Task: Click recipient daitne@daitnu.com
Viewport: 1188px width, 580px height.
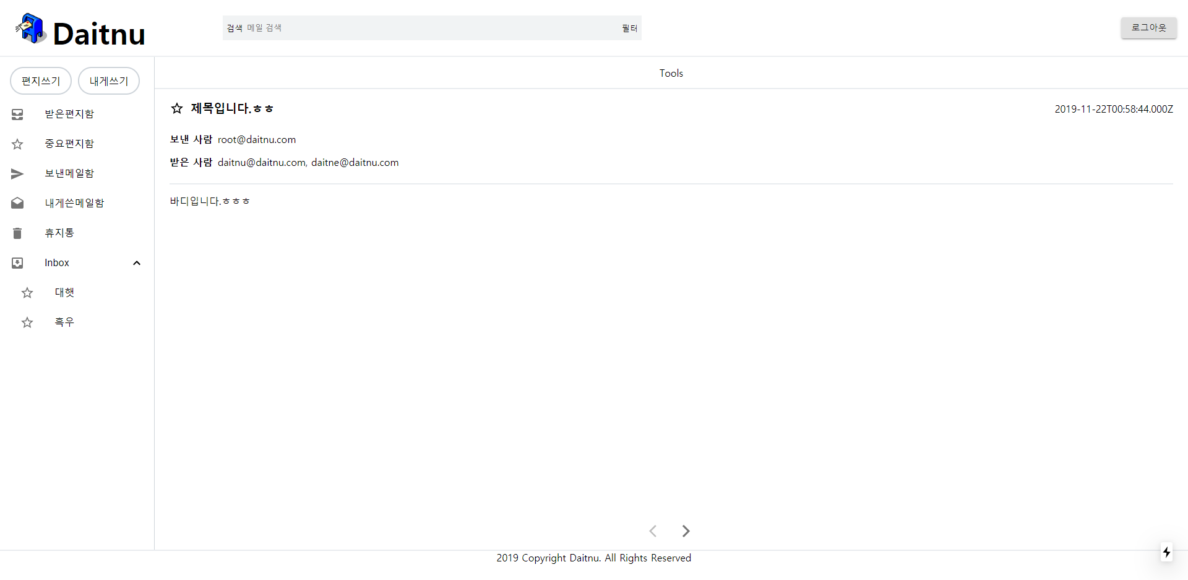Action: point(355,163)
